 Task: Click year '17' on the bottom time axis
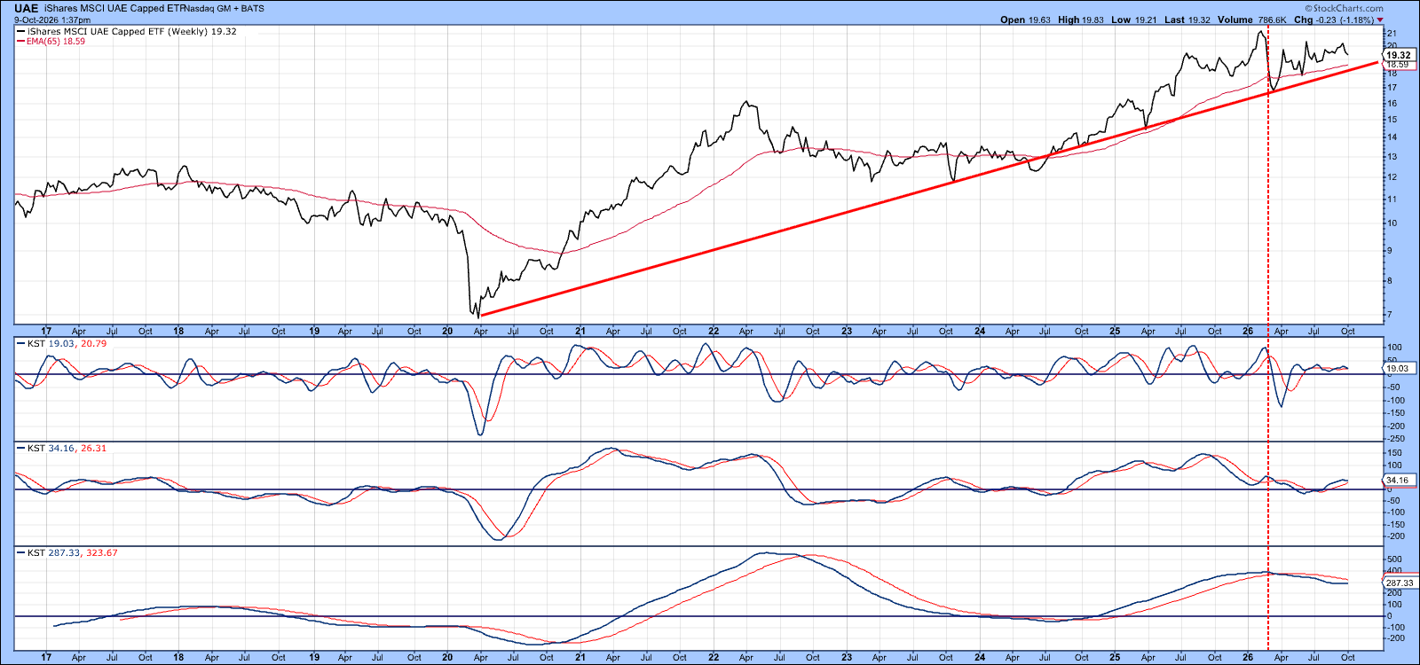(46, 657)
